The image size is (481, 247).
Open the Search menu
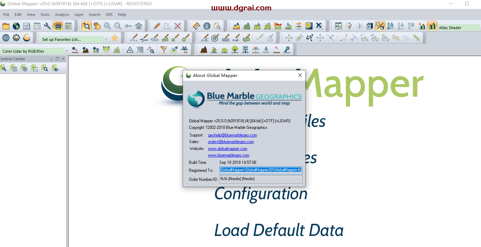[95, 15]
